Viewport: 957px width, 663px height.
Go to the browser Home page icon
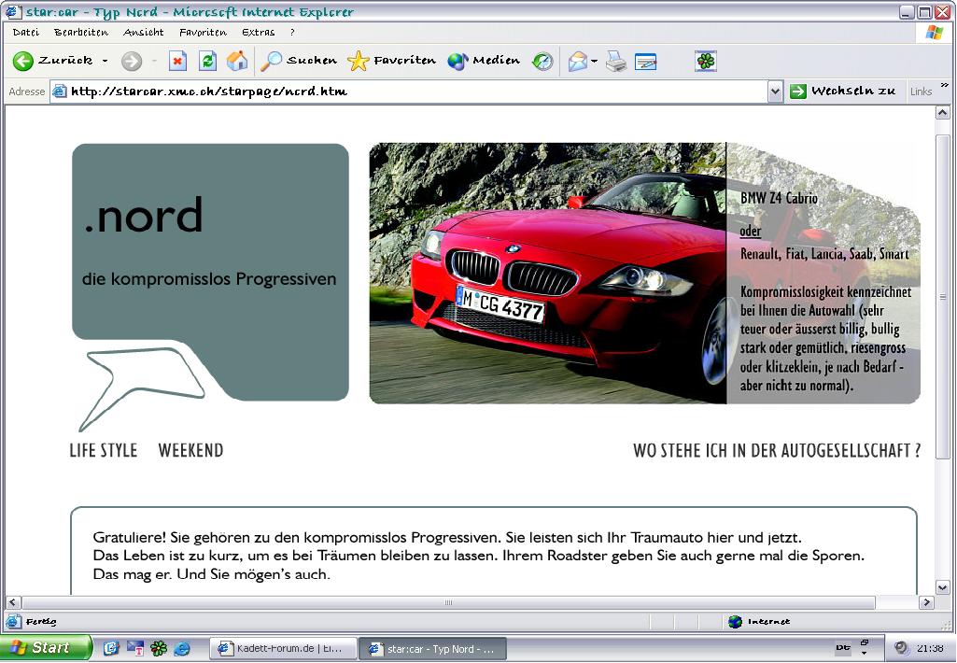pos(237,62)
